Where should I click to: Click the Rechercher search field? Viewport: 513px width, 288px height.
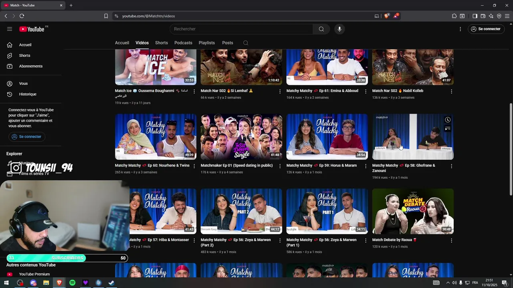click(241, 29)
